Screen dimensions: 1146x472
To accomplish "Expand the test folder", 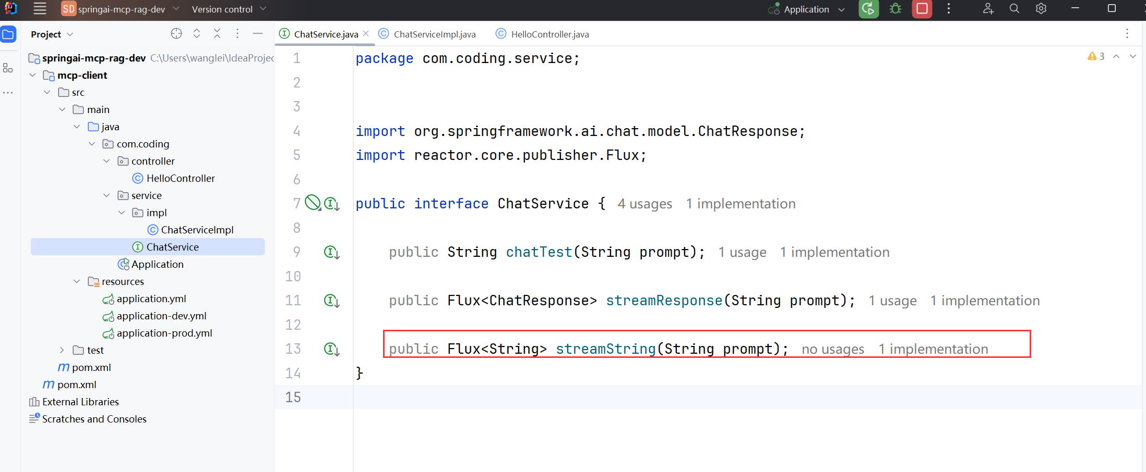I will [x=62, y=350].
